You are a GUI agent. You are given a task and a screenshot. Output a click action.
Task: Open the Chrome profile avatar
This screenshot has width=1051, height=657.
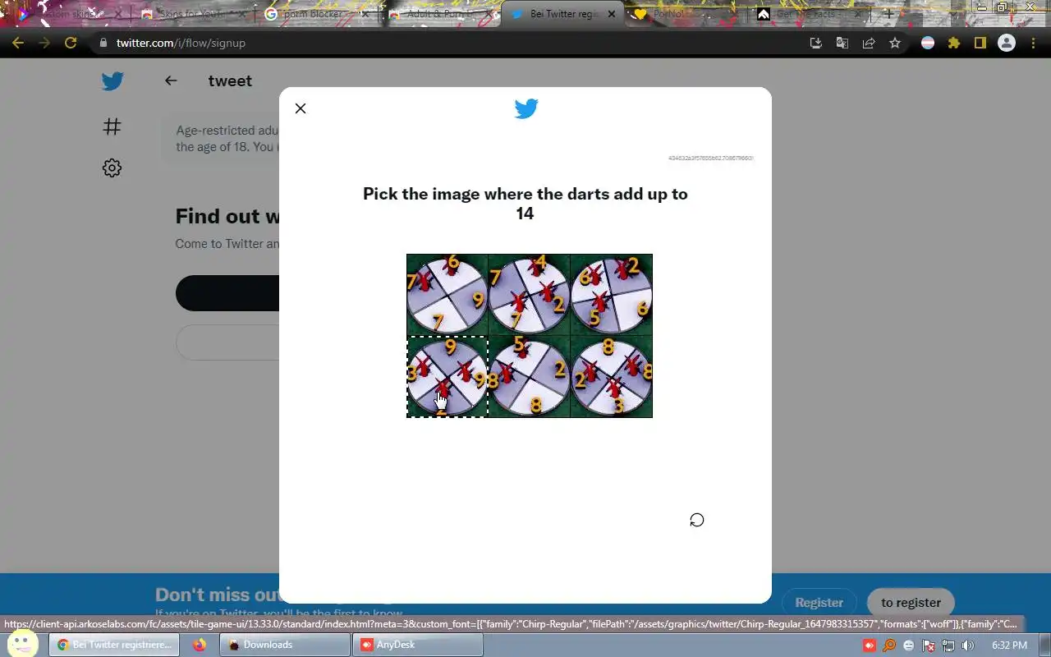click(x=1007, y=43)
